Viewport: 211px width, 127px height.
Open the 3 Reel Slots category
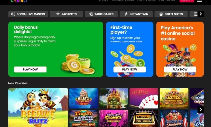pos(171,14)
